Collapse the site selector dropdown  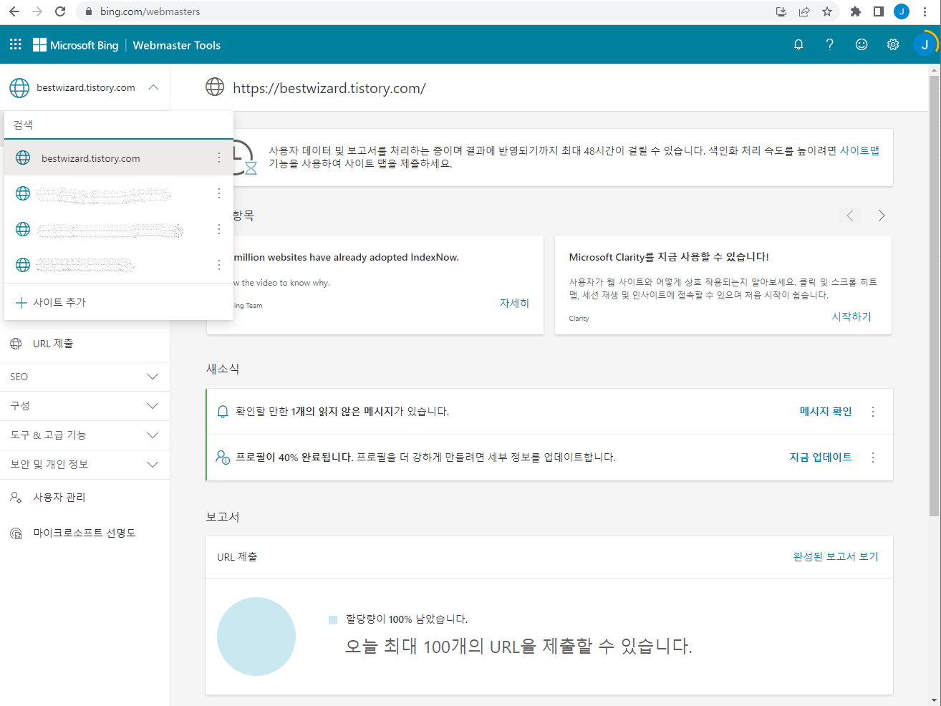153,87
